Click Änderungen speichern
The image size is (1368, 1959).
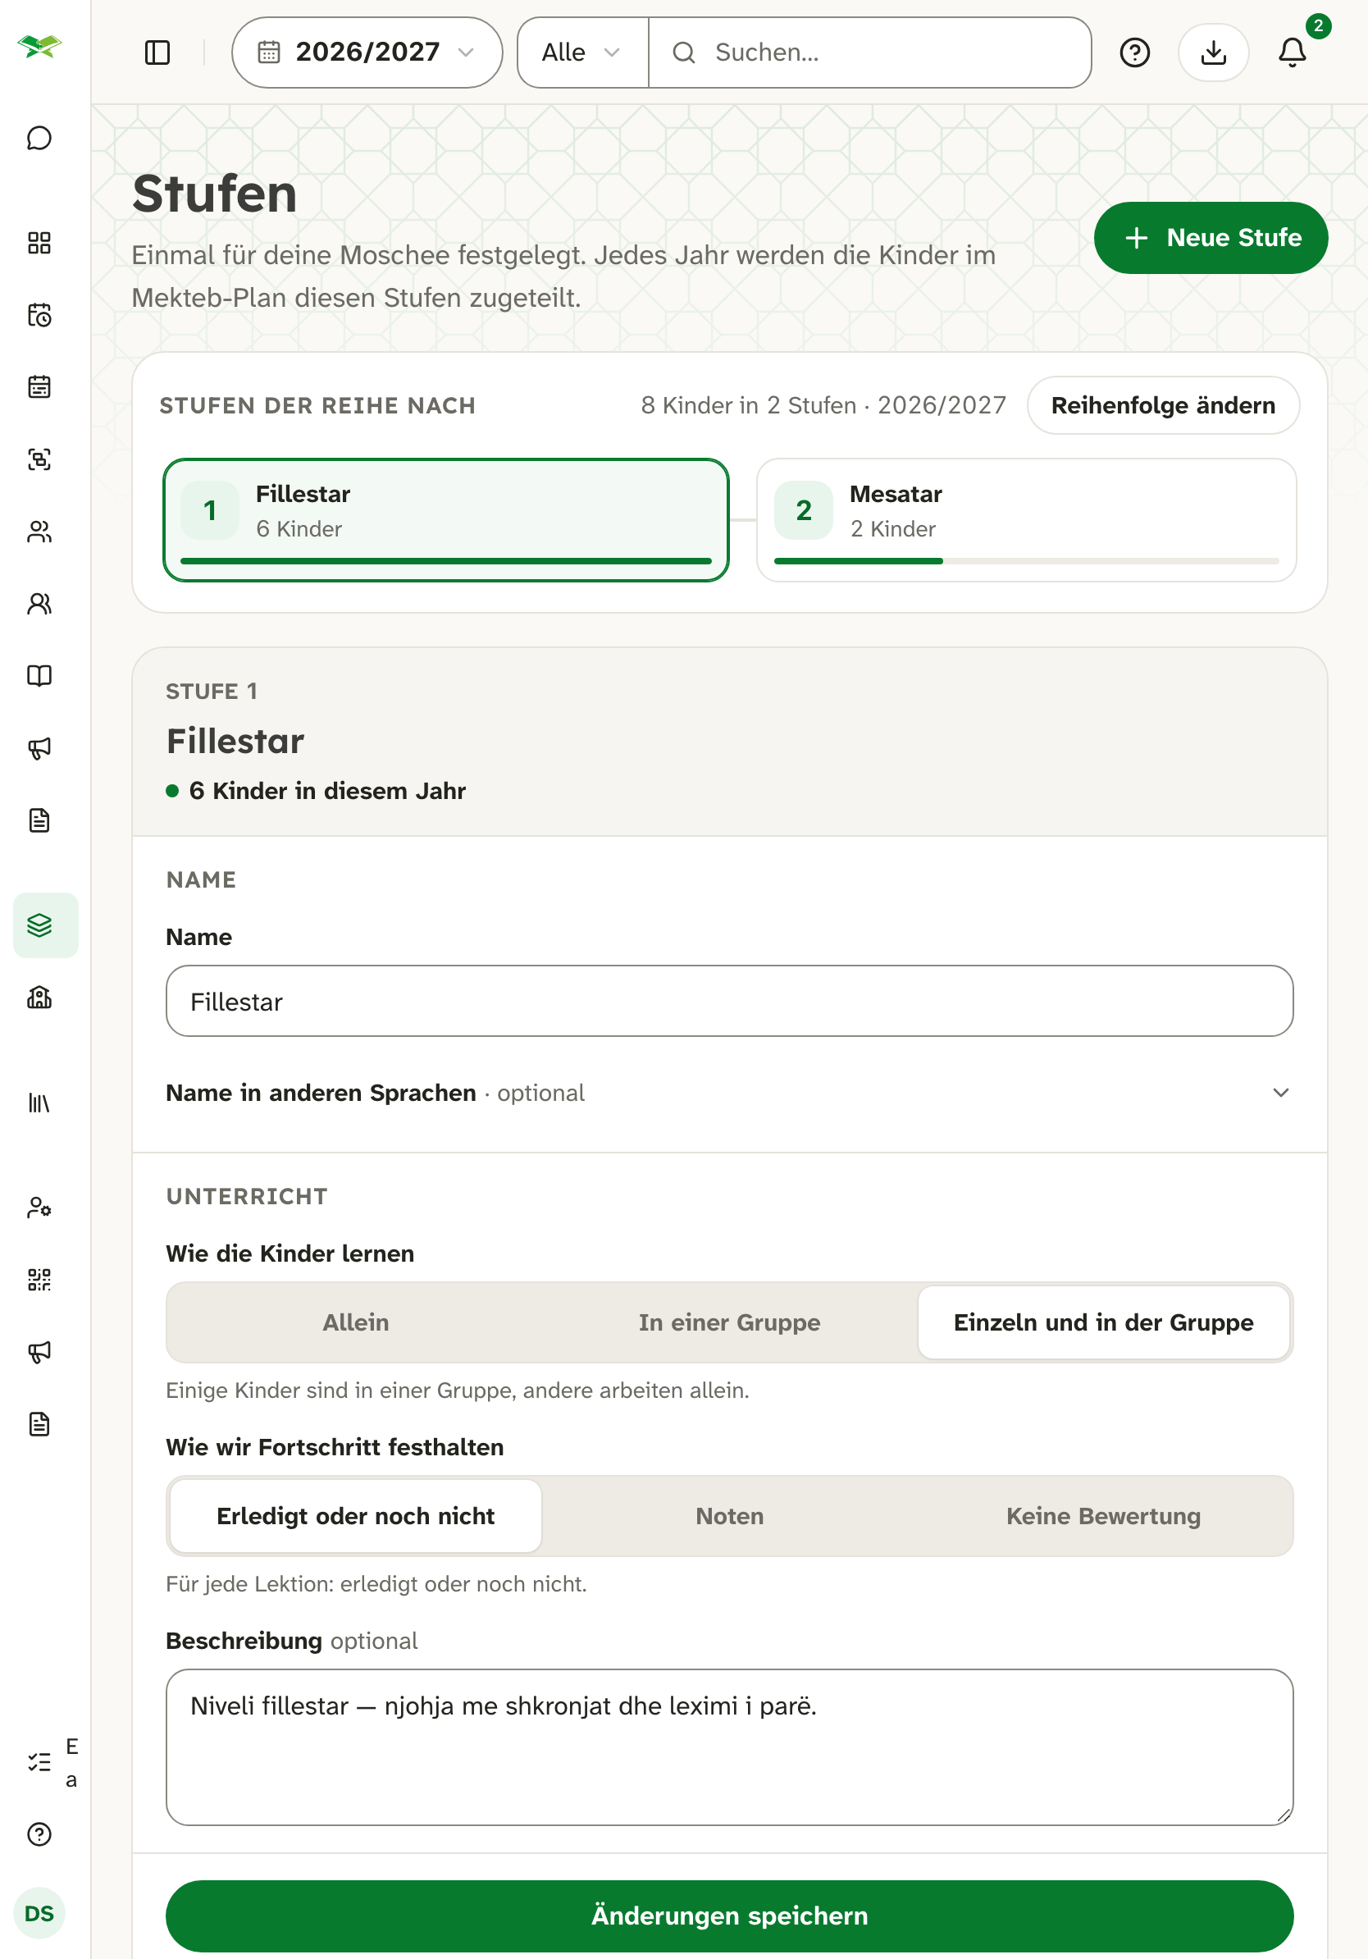(729, 1916)
